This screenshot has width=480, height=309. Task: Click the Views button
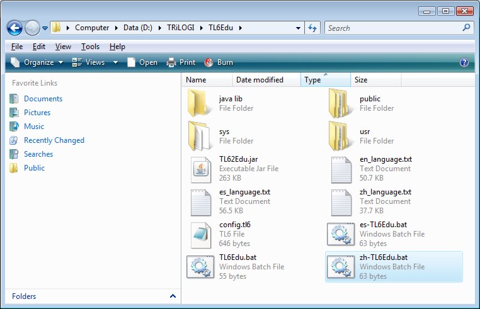(88, 62)
